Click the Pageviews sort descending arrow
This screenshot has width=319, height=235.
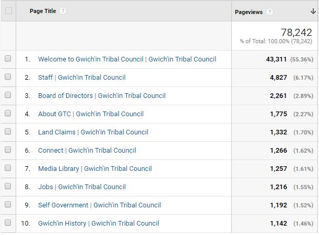click(x=313, y=11)
